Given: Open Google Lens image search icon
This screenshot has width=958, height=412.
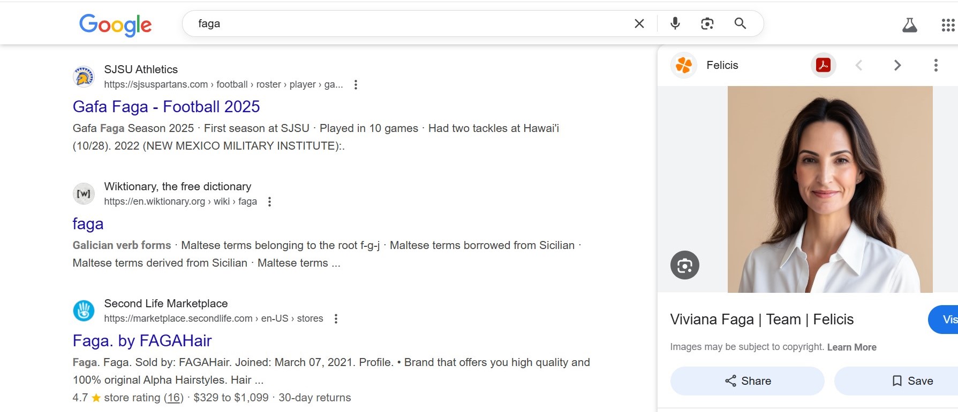Looking at the screenshot, I should coord(707,24).
